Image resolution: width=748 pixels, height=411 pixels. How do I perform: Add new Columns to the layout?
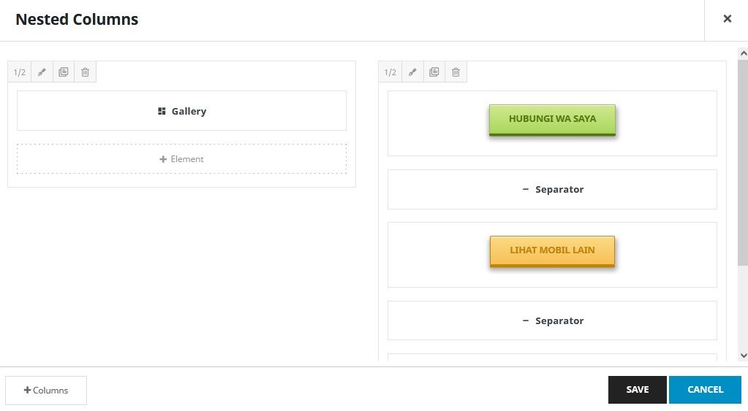(x=46, y=390)
